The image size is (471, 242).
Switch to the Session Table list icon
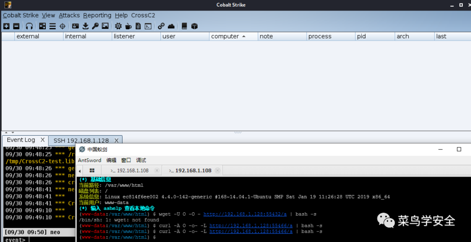53,26
